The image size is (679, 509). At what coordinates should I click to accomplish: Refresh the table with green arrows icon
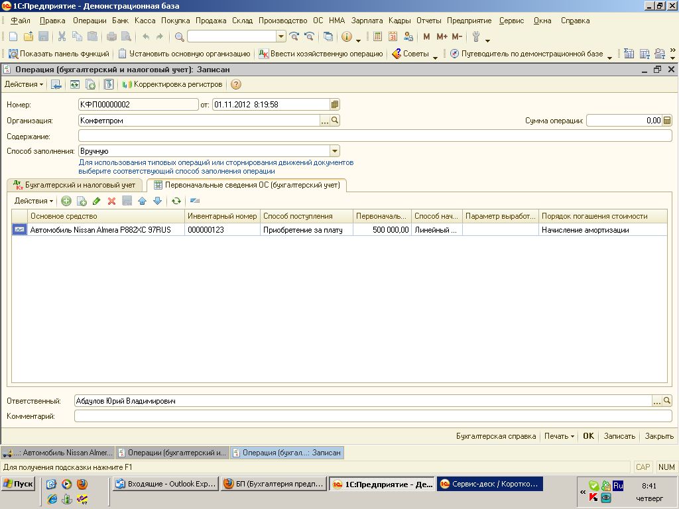[176, 201]
